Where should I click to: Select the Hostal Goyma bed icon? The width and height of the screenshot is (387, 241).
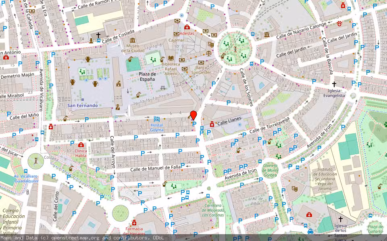157,120
